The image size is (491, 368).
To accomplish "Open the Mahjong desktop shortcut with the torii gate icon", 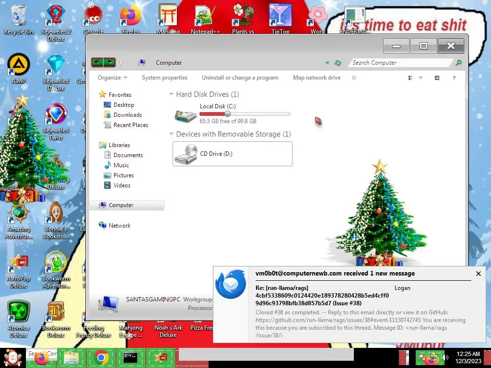I will [168, 19].
